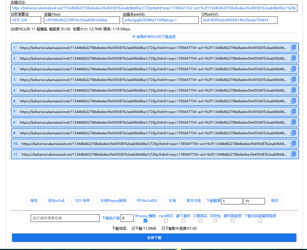Click download range end field showing 11
The height and width of the screenshot is (250, 307).
[254, 201]
